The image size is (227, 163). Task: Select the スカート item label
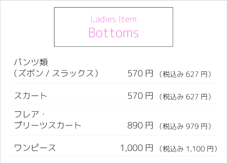tap(31, 96)
